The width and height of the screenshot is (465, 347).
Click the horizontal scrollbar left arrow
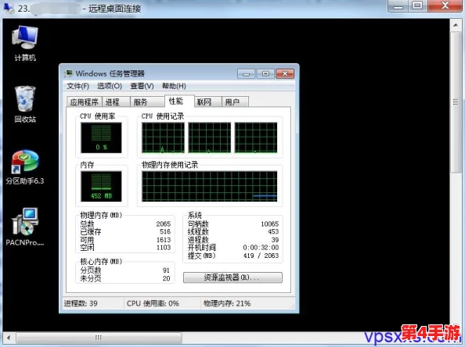coord(9,338)
